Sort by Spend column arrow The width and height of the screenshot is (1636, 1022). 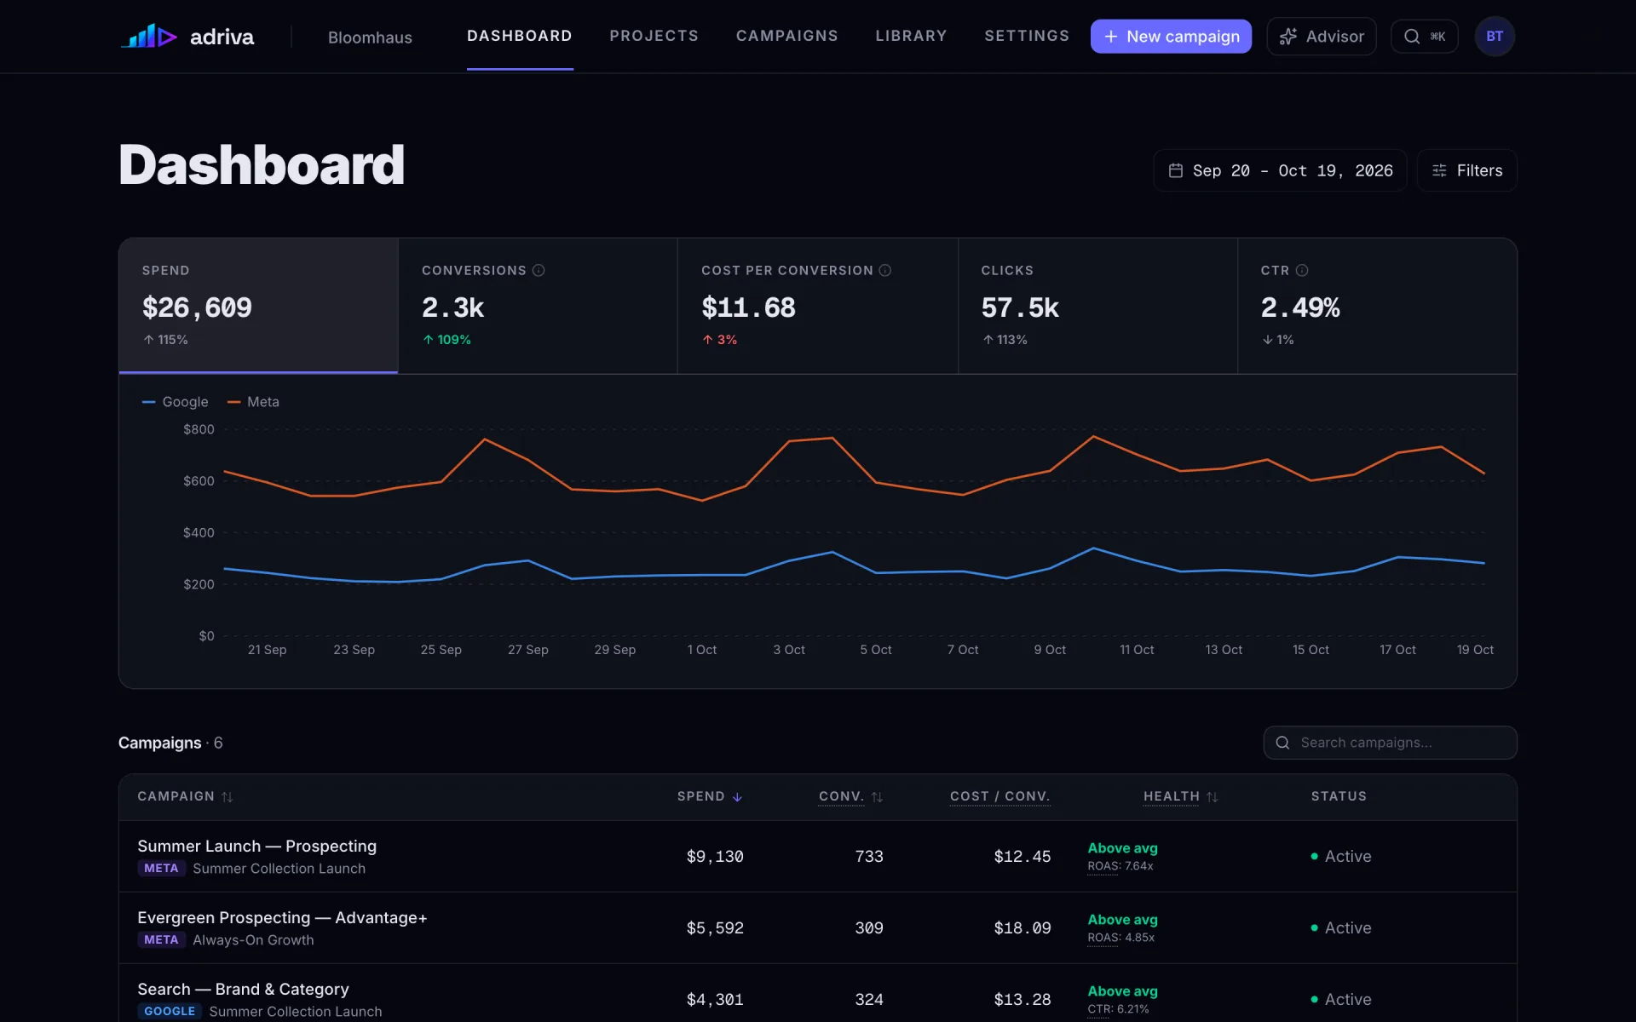(x=737, y=796)
